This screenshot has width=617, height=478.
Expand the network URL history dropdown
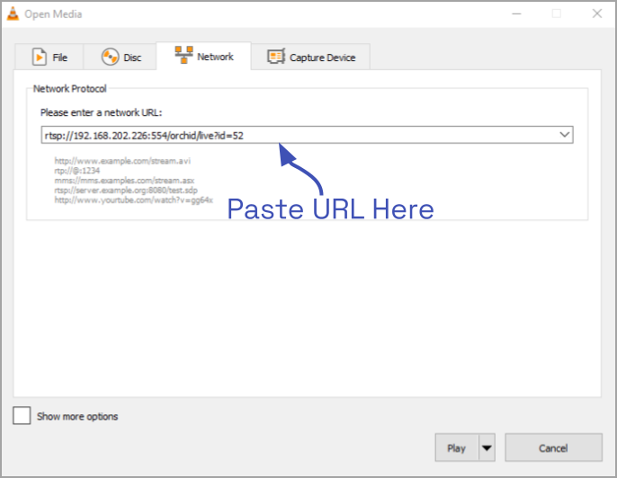tap(564, 135)
